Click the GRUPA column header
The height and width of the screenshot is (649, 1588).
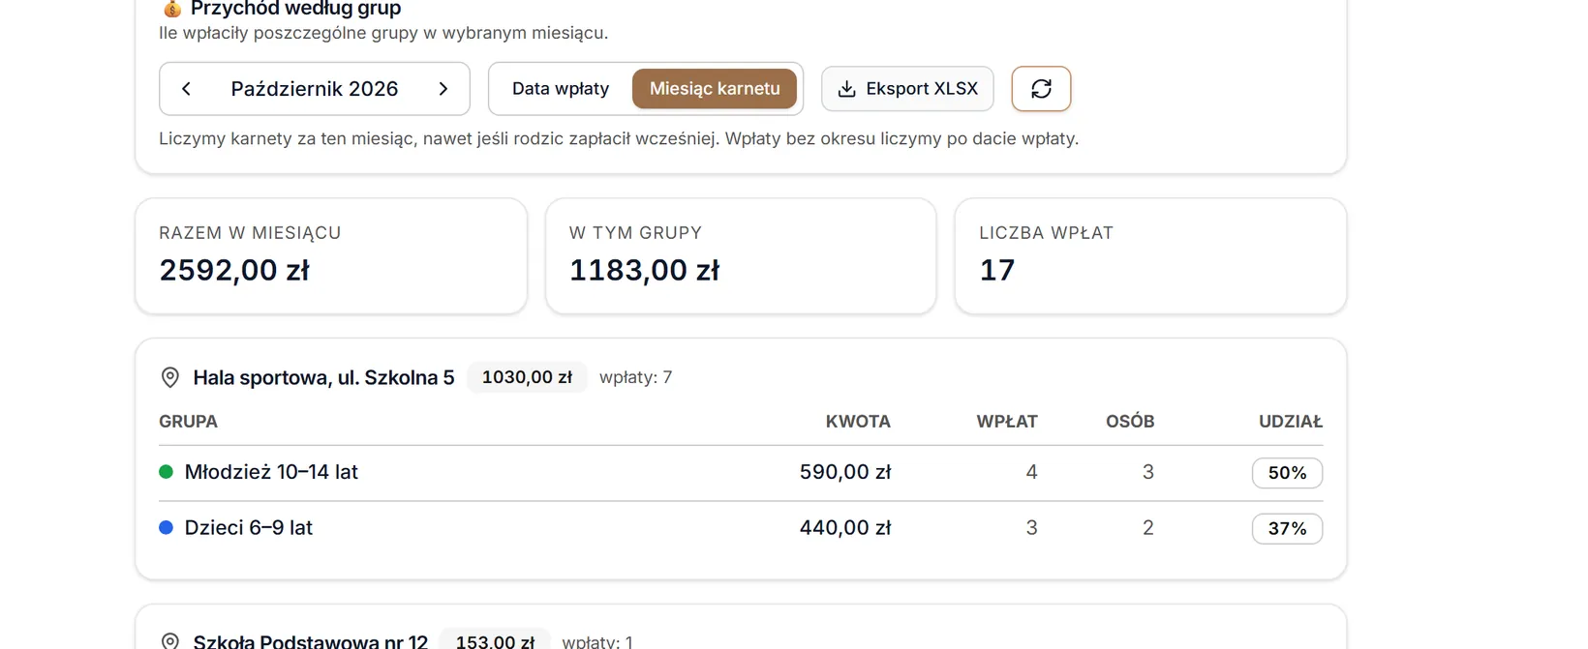coord(188,422)
